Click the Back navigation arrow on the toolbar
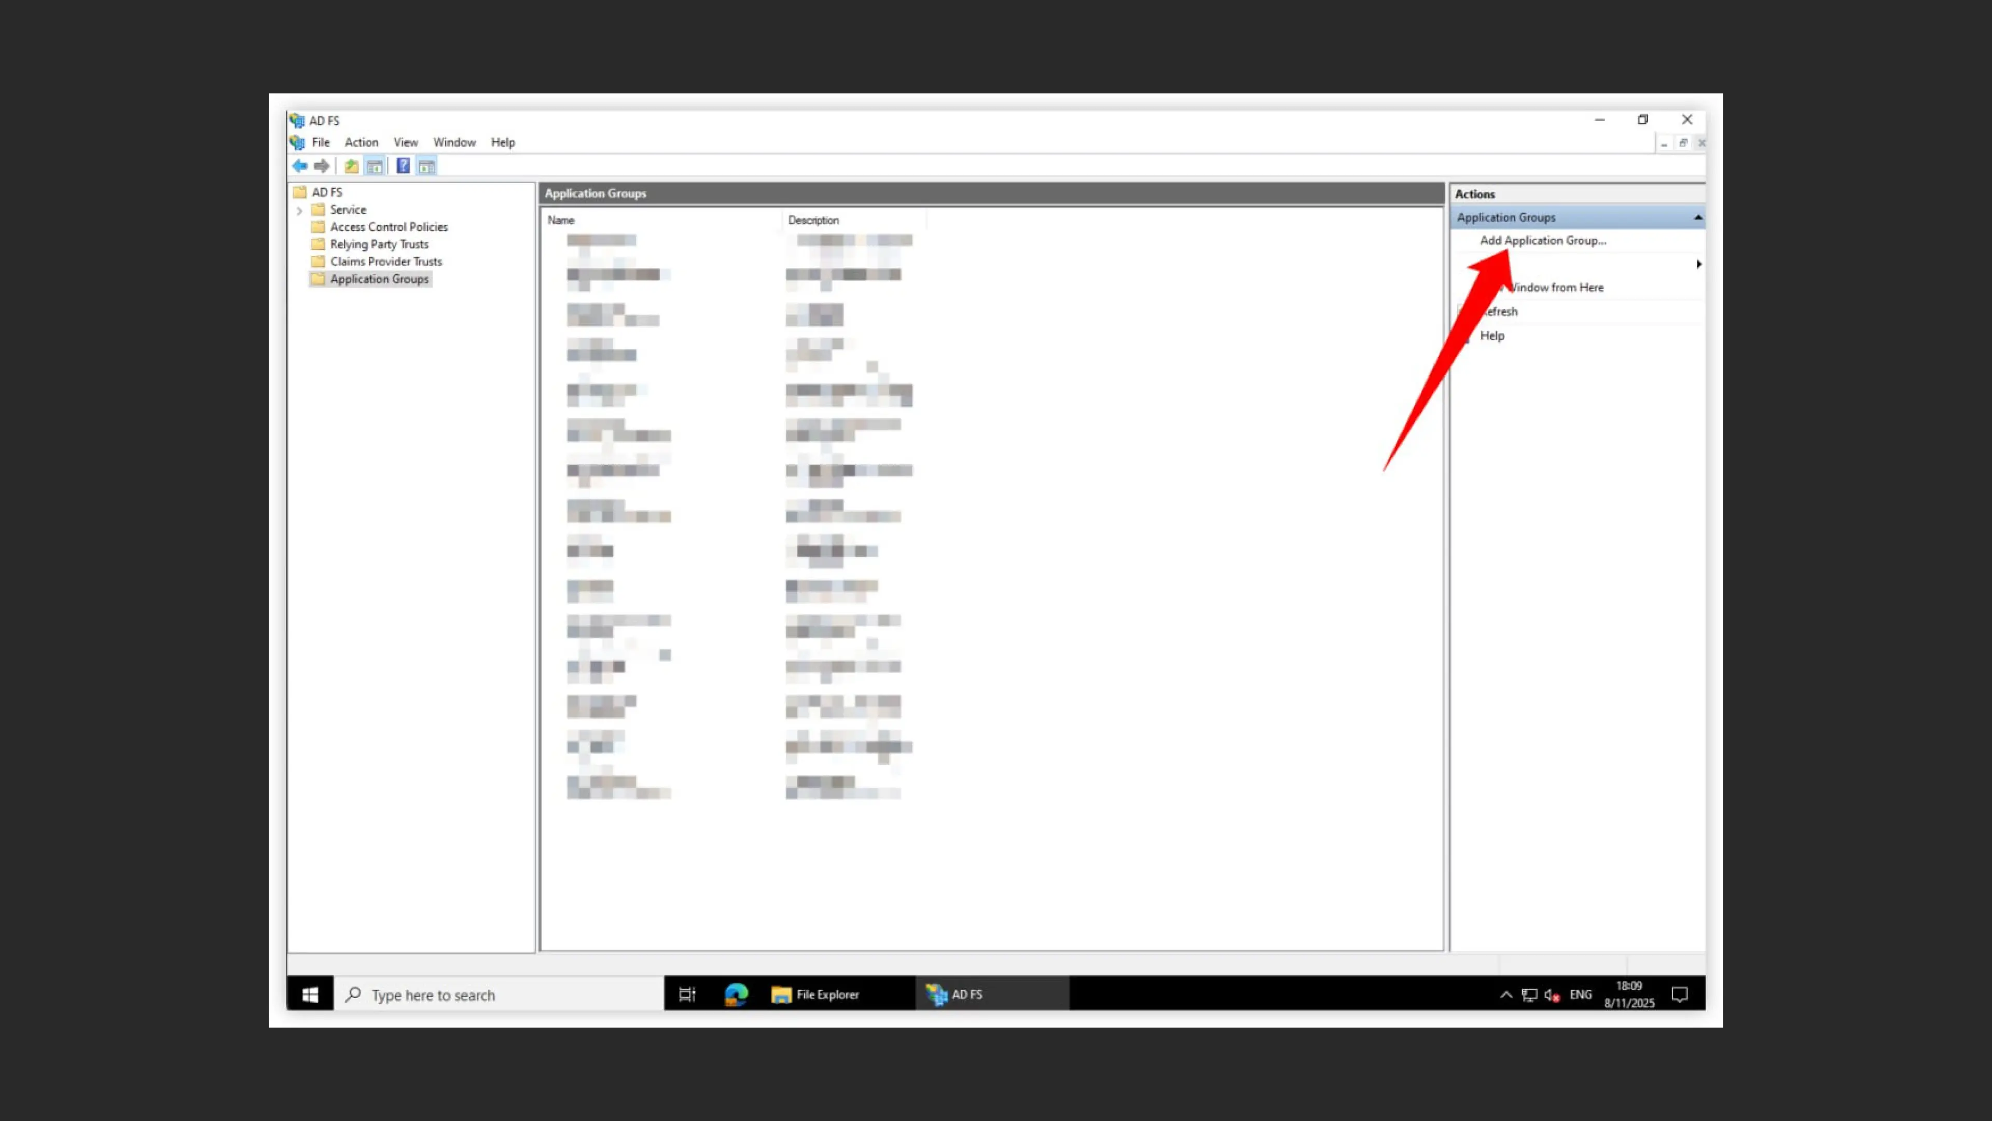Screen dimensions: 1992x1121 coord(300,166)
